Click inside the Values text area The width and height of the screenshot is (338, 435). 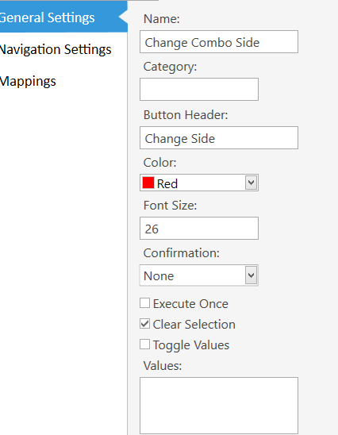(x=219, y=406)
